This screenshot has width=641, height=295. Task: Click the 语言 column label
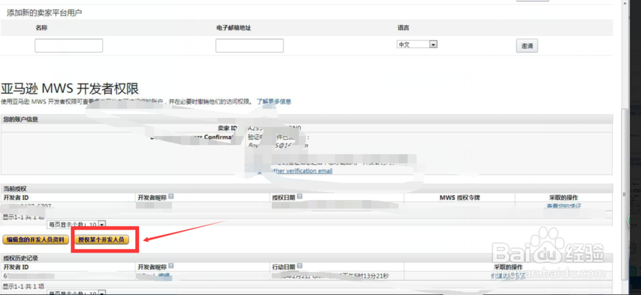(x=403, y=28)
